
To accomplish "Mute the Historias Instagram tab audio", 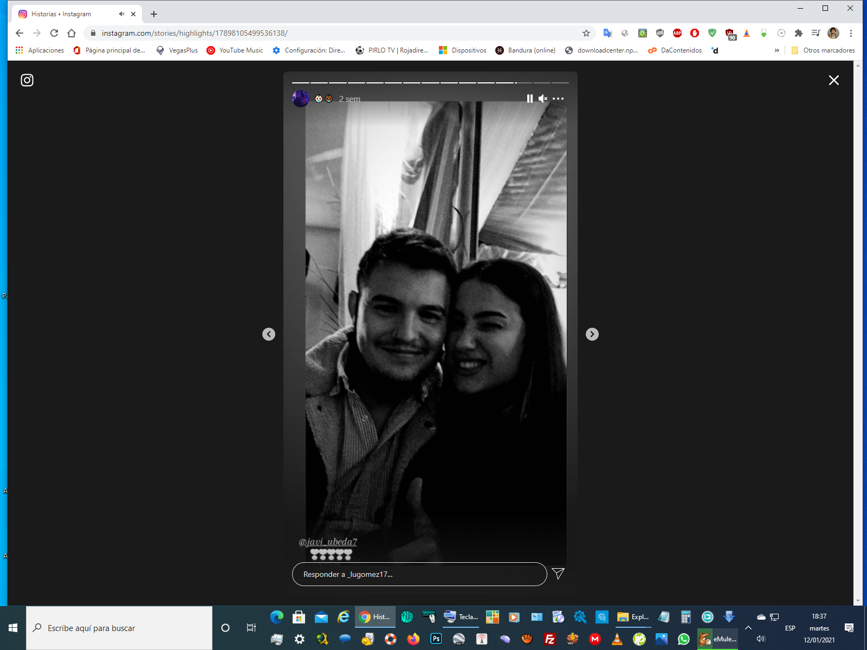I will pos(122,14).
